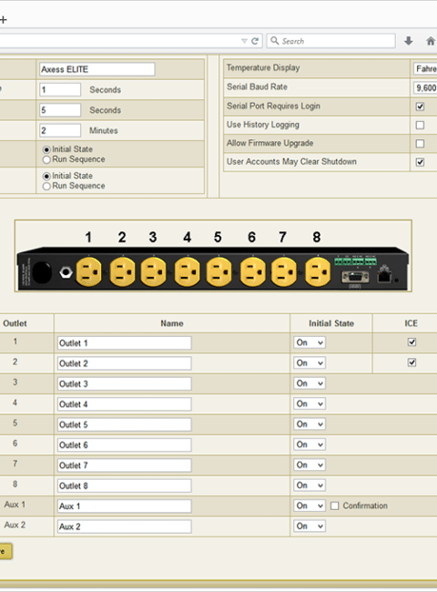
Task: Click the 'Name' column header
Action: tap(172, 323)
